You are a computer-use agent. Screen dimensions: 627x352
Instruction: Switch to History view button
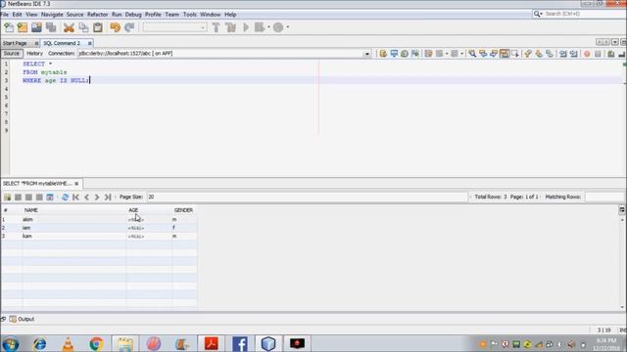(x=34, y=54)
